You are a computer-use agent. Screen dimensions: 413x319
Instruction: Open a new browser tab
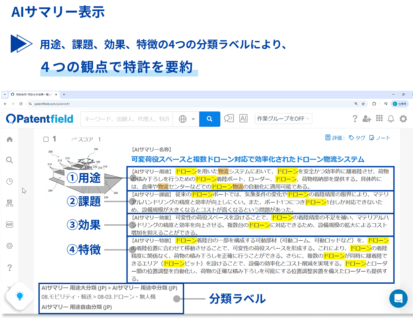pos(64,95)
